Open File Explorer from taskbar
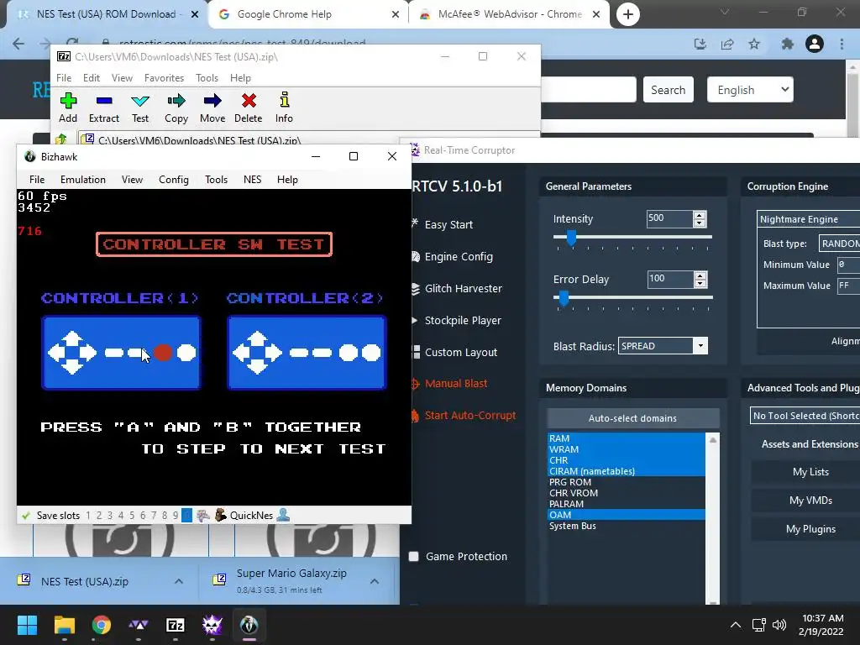Image resolution: width=860 pixels, height=645 pixels. tap(64, 625)
